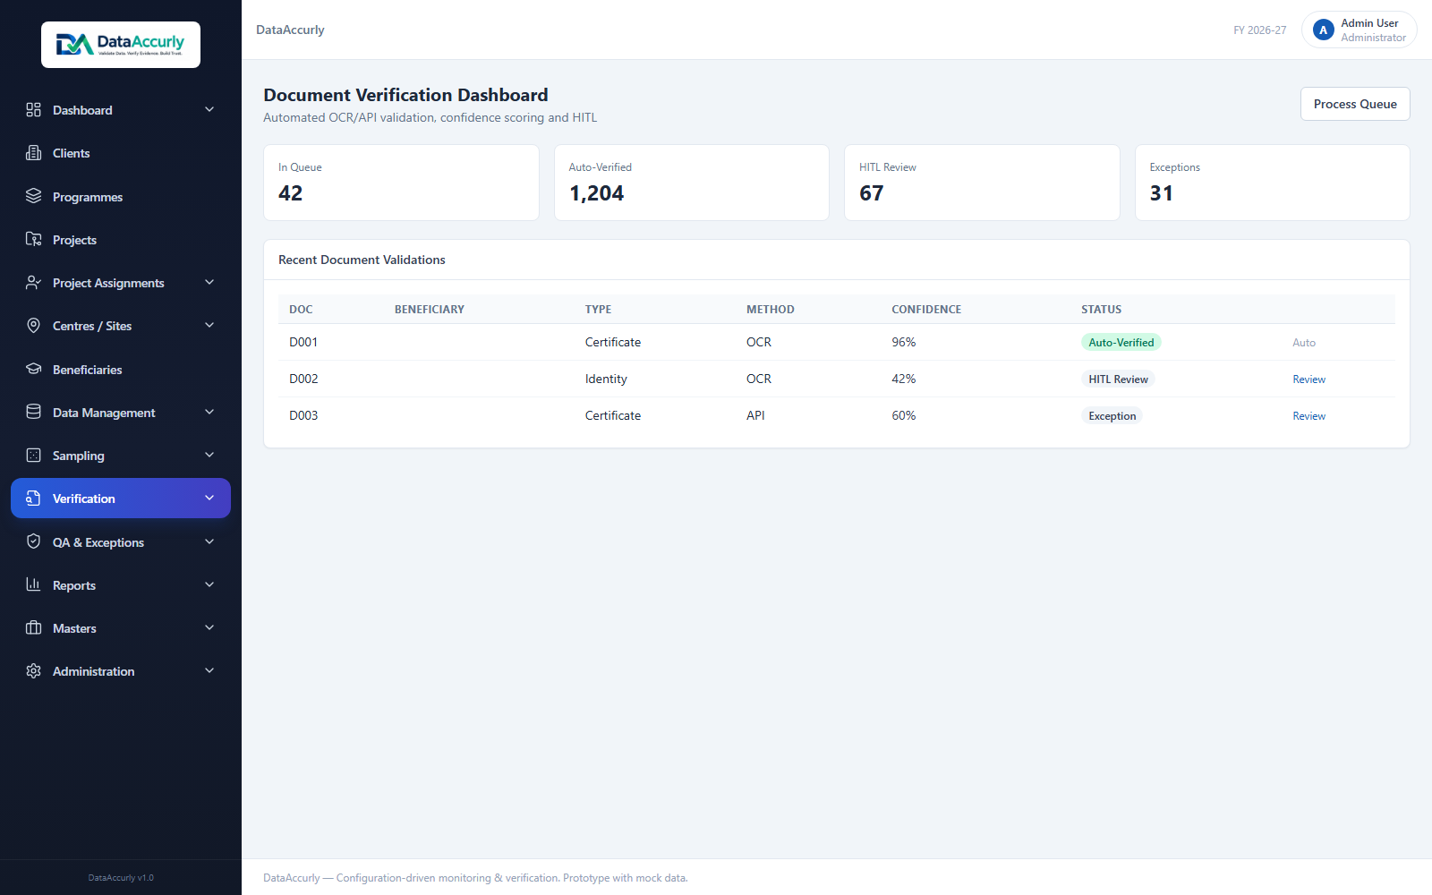Click the In Queue 42 card
Screen dimensions: 1432x895
(x=401, y=183)
